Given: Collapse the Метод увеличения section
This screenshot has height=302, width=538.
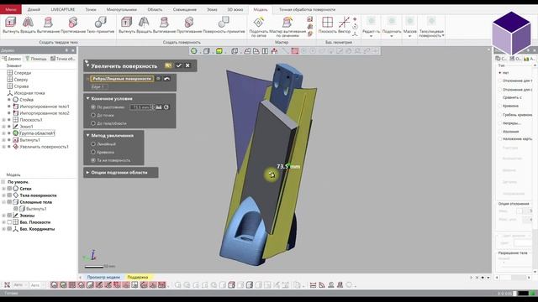Looking at the screenshot, I should coord(87,136).
